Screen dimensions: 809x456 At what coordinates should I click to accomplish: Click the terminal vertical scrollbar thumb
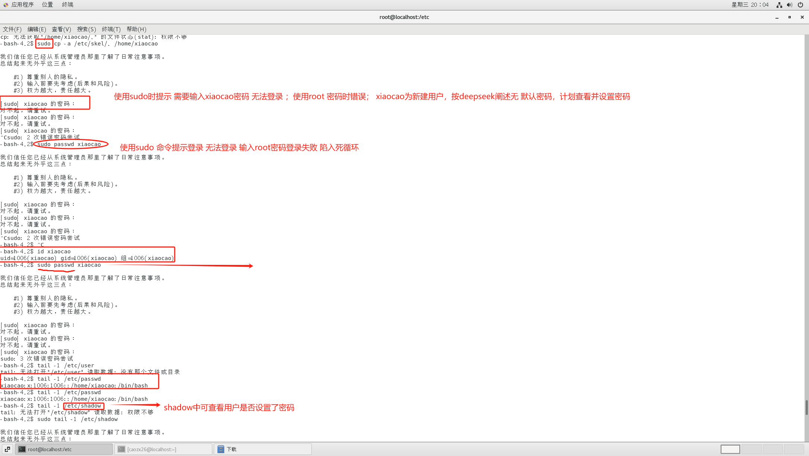[806, 407]
